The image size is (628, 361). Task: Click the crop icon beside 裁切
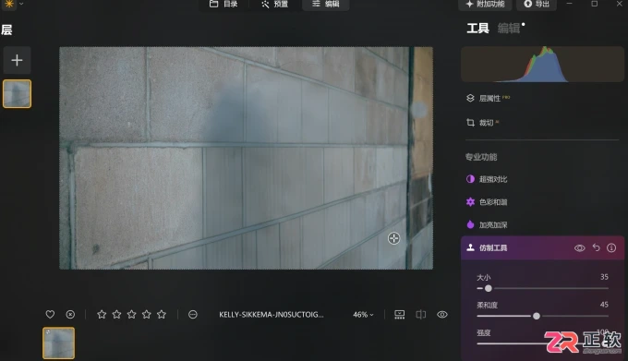pyautogui.click(x=470, y=123)
